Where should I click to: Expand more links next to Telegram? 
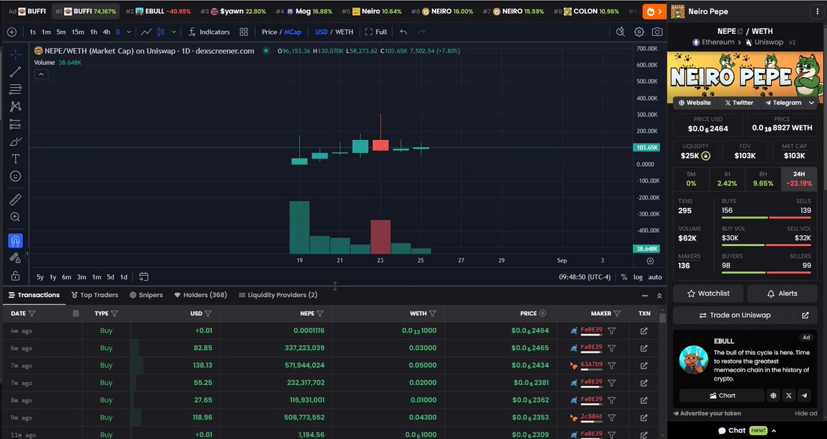(810, 103)
